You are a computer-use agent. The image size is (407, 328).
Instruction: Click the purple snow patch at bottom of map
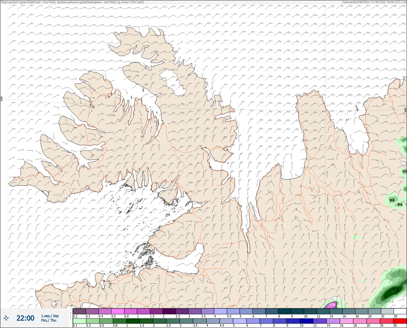tap(332, 305)
